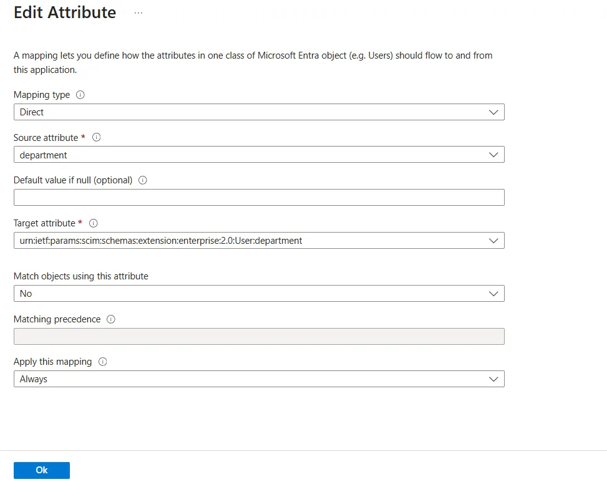Image resolution: width=607 pixels, height=487 pixels.
Task: Click the Default value if null input box
Action: [259, 197]
